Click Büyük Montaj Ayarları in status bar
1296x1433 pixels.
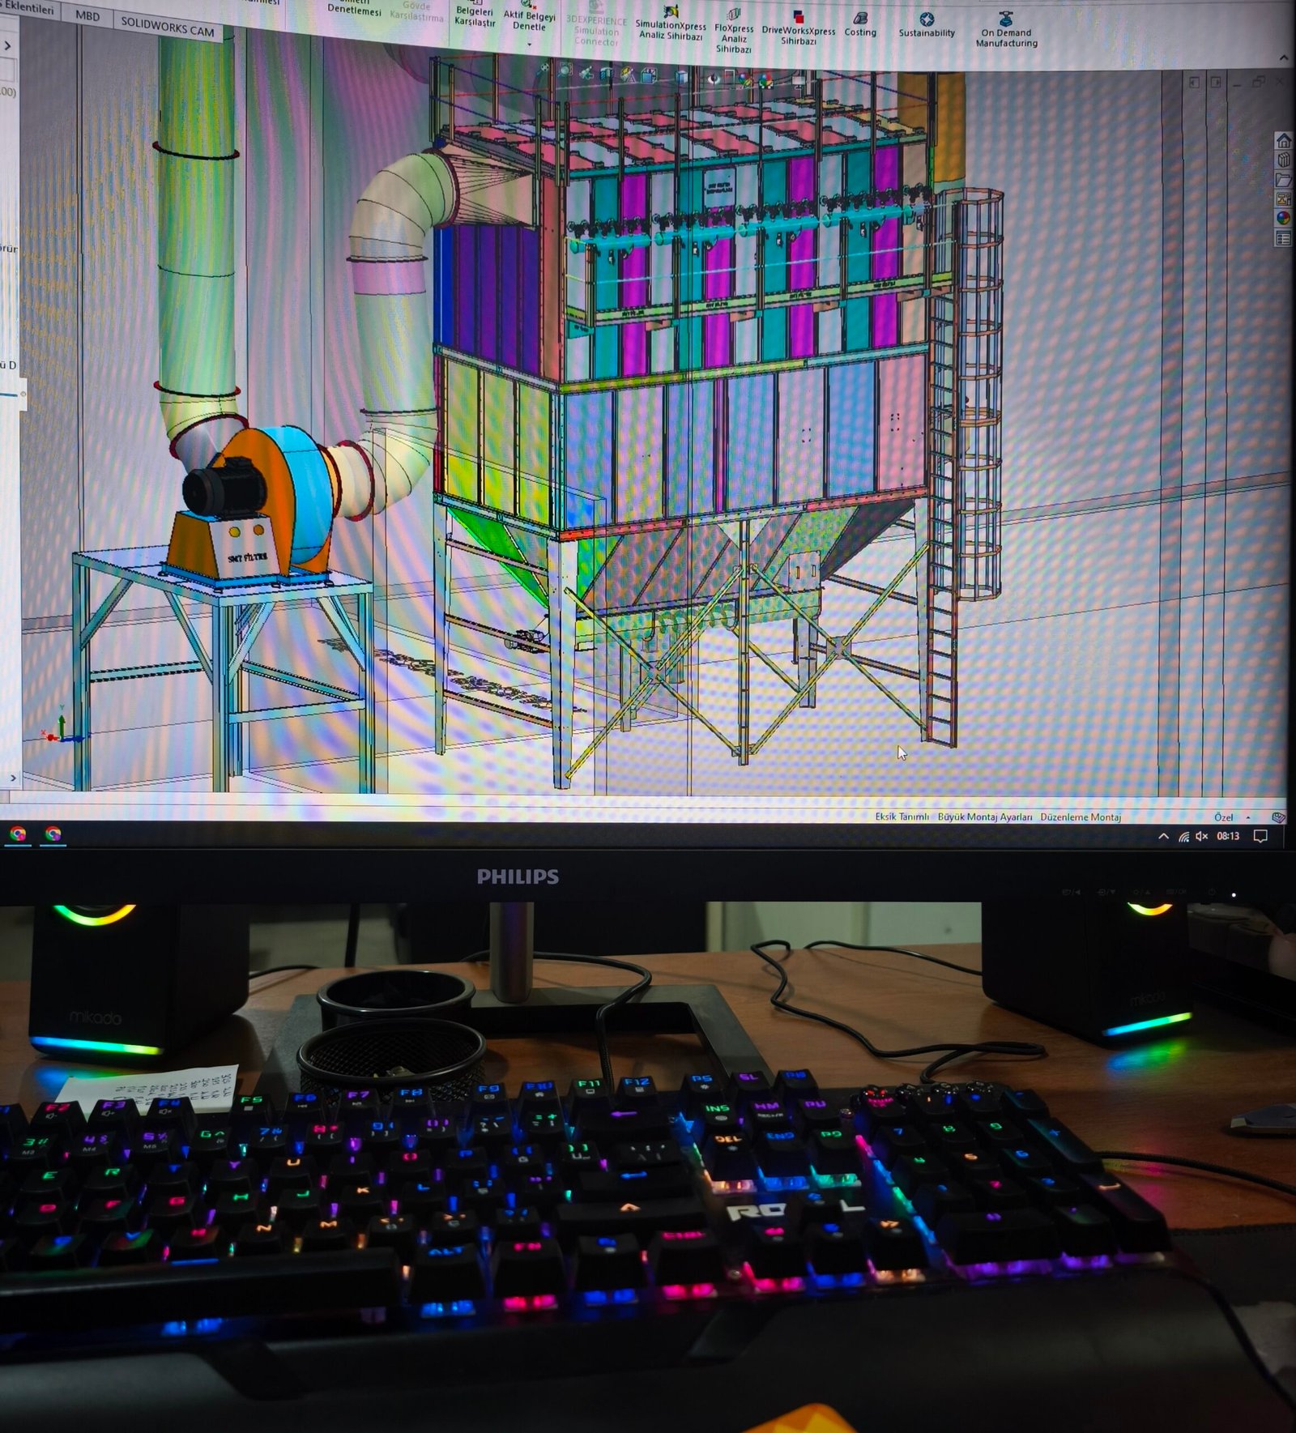click(x=984, y=817)
